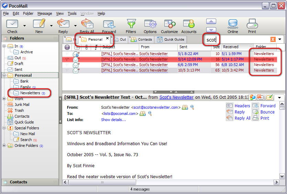Click the Show details... link

(x=113, y=120)
